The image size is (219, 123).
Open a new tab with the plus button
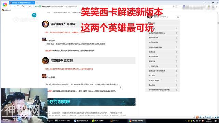37,3
